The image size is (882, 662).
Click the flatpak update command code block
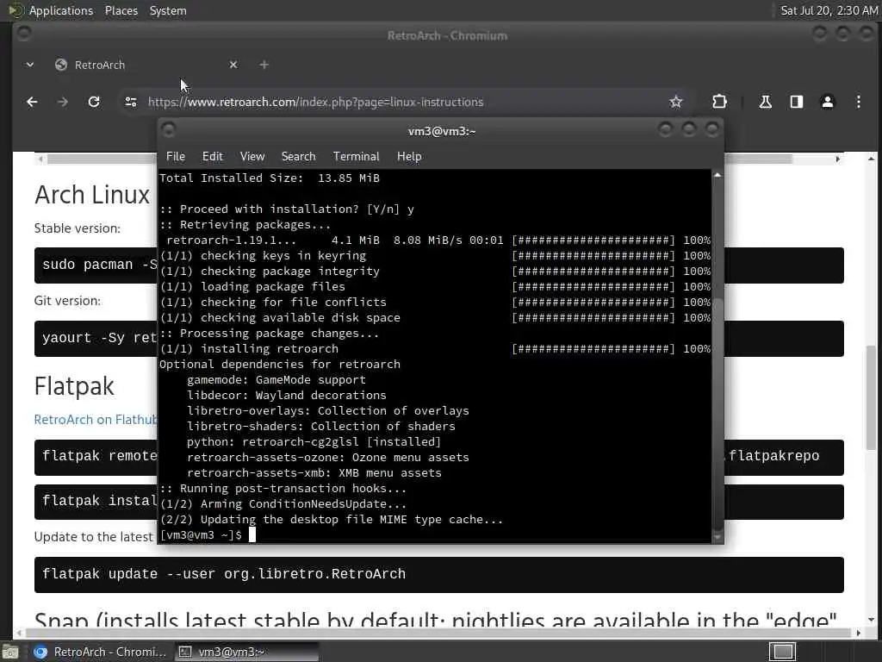[x=438, y=574]
